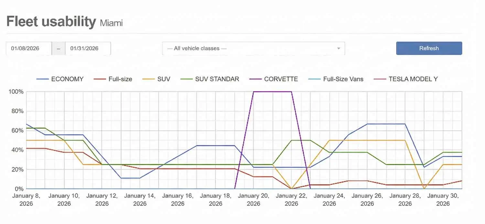This screenshot has width=485, height=224.
Task: Click the blue ECONOMY legend line swatch
Action: (x=42, y=79)
